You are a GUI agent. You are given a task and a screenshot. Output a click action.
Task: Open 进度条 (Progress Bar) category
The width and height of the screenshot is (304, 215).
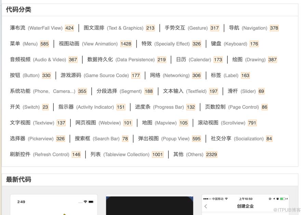(159, 107)
